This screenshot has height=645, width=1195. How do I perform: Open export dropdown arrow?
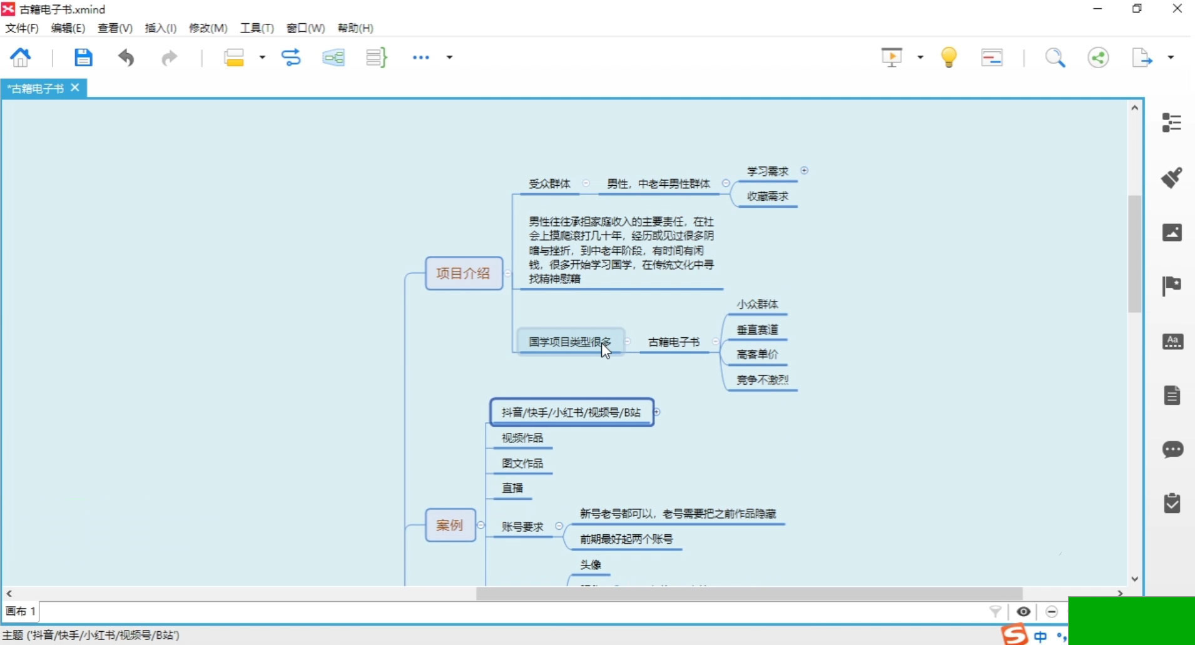(1171, 58)
